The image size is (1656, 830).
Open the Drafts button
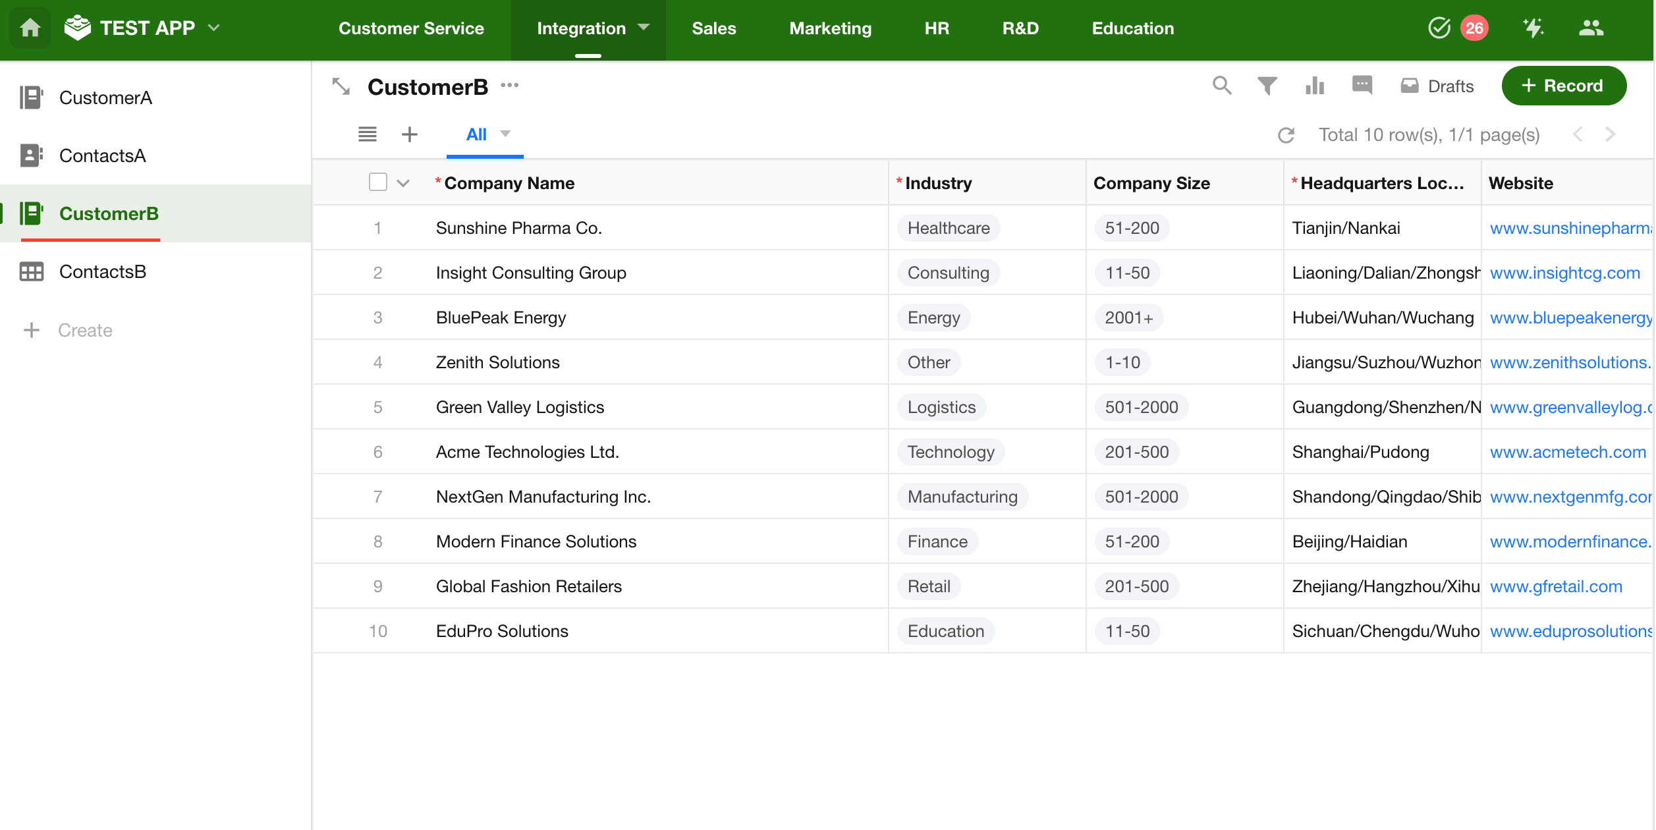[1437, 86]
